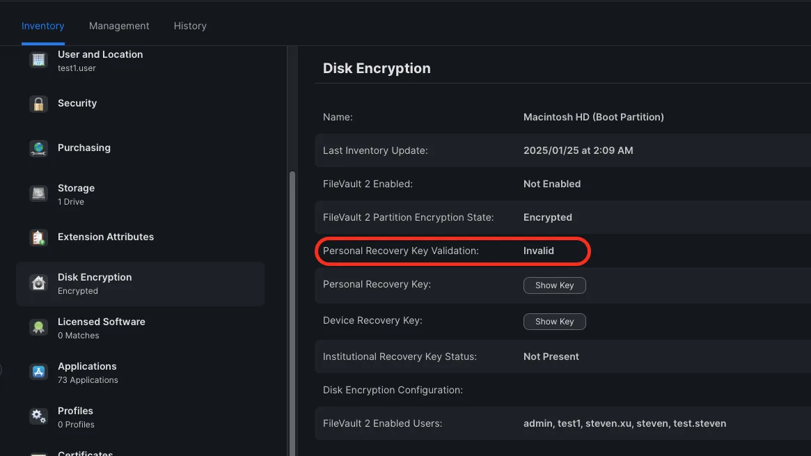This screenshot has width=811, height=456.
Task: Click 'Personal Recovery Key Validation:' label
Action: [401, 251]
